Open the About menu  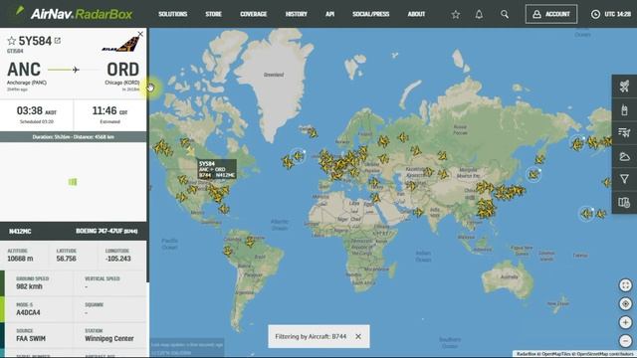(416, 14)
